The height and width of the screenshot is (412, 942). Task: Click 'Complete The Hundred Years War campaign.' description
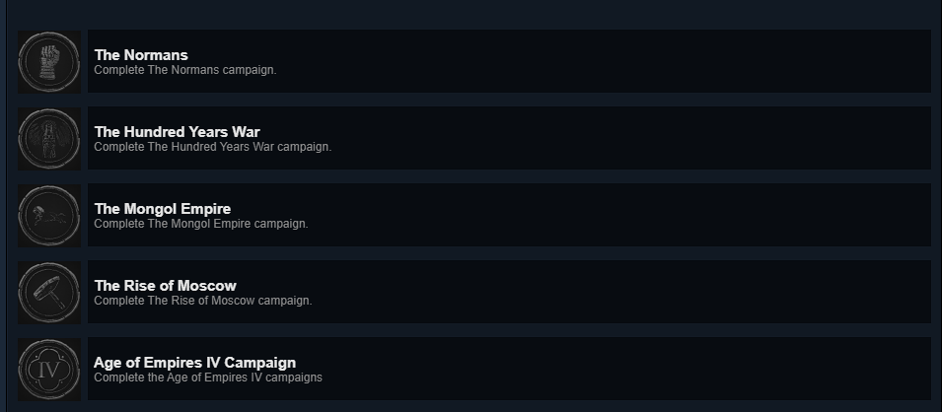pos(213,147)
